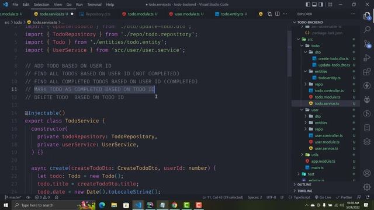Open the Selection menu
Image resolution: width=374 pixels, height=210 pixels.
point(41,5)
